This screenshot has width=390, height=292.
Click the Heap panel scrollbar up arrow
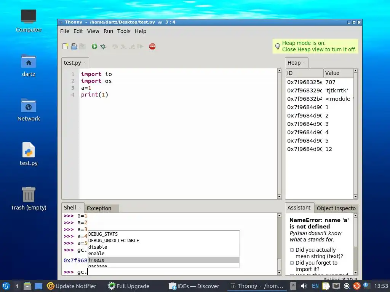coord(355,71)
